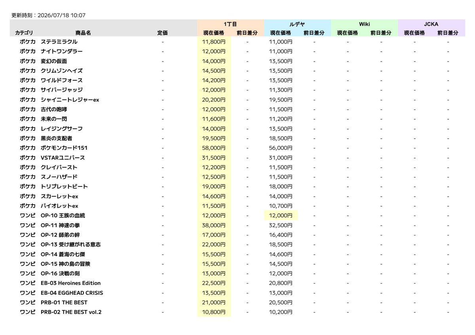The height and width of the screenshot is (335, 475).
Task: Click the 1丁目 price 11,800円
Action: [214, 41]
